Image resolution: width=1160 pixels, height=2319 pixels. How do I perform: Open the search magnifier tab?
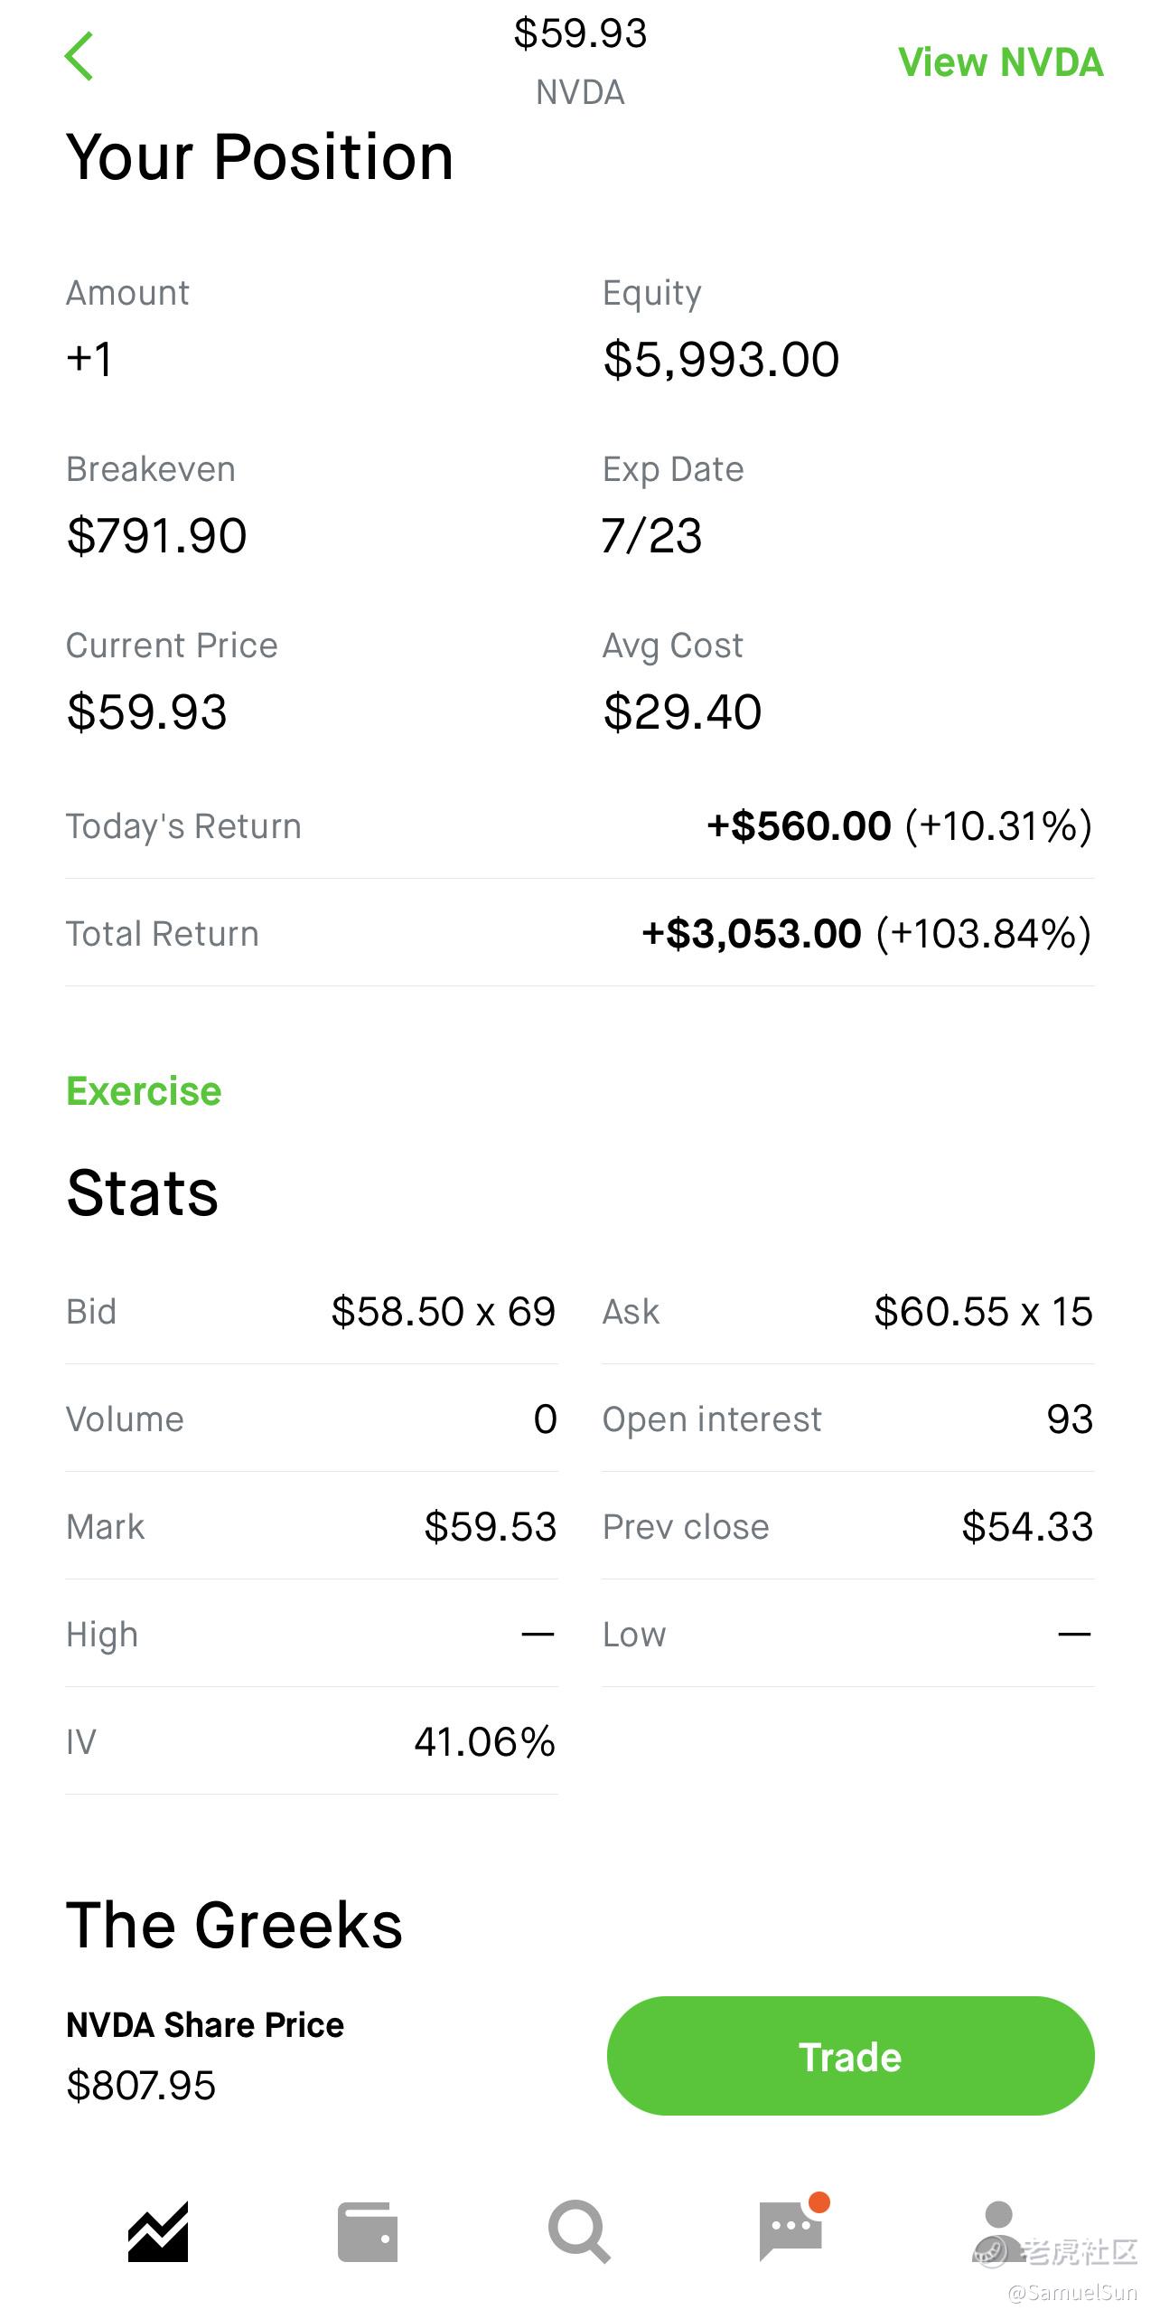click(579, 2231)
